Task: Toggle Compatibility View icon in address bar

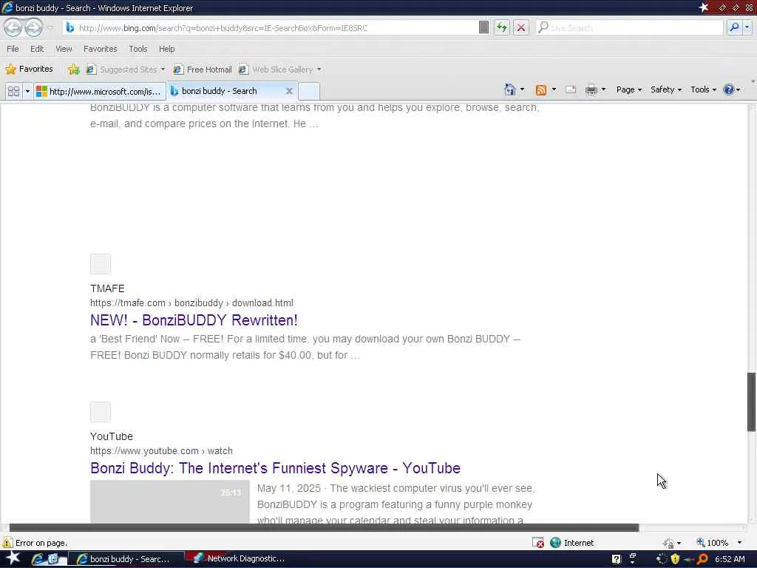Action: (483, 27)
